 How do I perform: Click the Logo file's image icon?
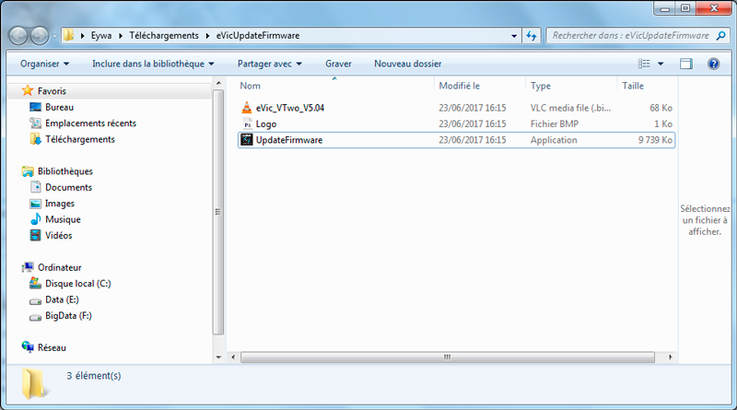click(x=247, y=123)
